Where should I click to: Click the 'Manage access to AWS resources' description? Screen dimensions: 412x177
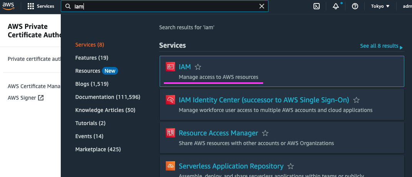pyautogui.click(x=219, y=77)
